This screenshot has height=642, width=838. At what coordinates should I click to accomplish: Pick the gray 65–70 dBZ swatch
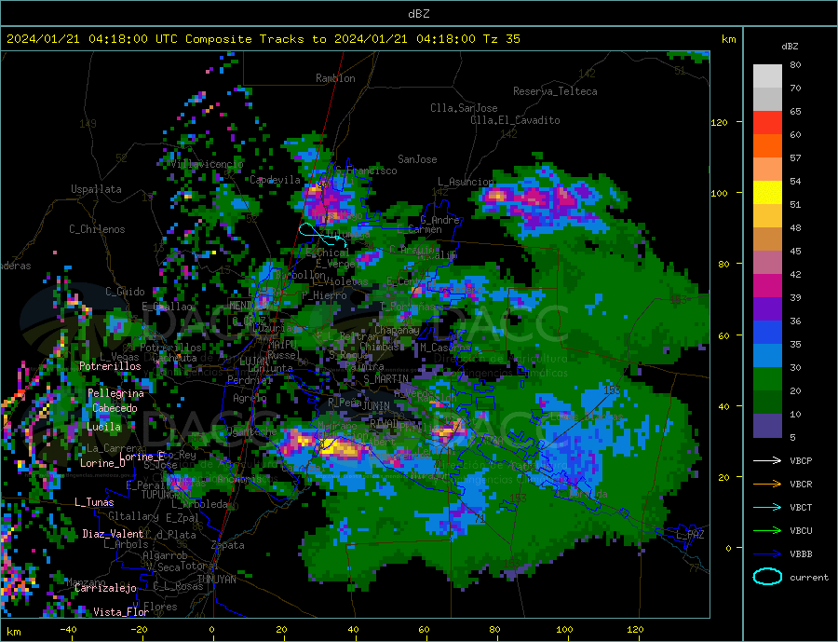pyautogui.click(x=767, y=100)
